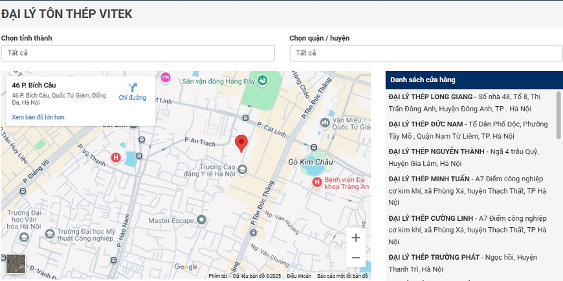Select the Master Escape place marker
563x281 pixels.
coord(202,219)
